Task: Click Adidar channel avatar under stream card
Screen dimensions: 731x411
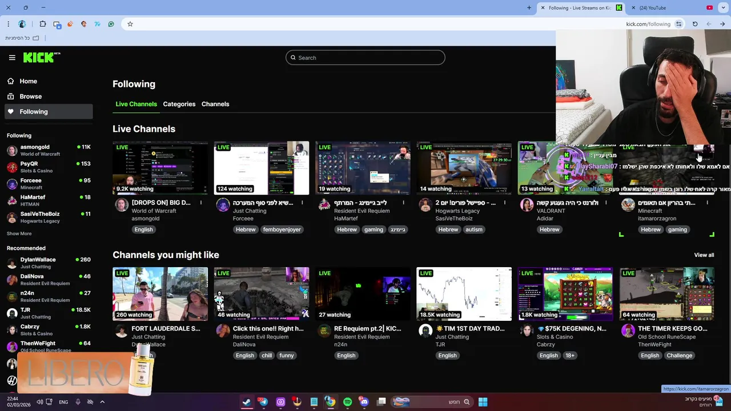Action: (526, 205)
